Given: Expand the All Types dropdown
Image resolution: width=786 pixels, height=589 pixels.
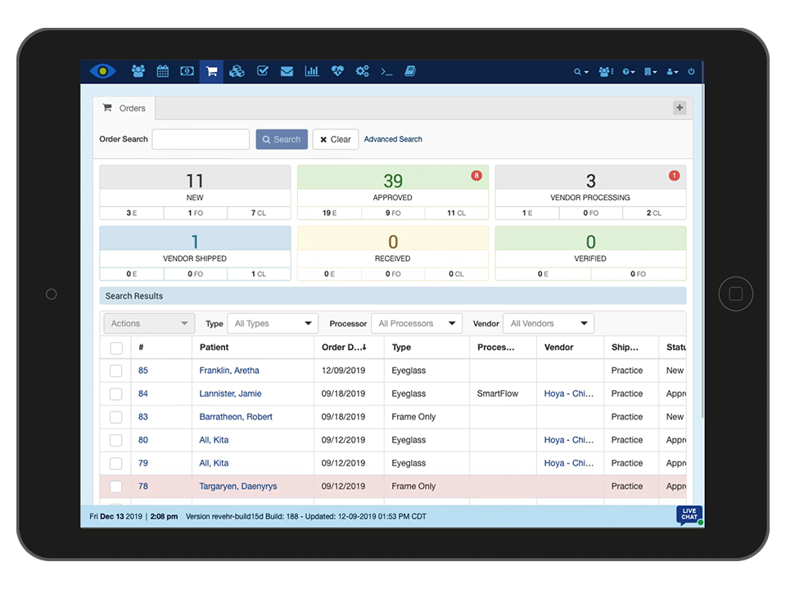Looking at the screenshot, I should [x=273, y=323].
